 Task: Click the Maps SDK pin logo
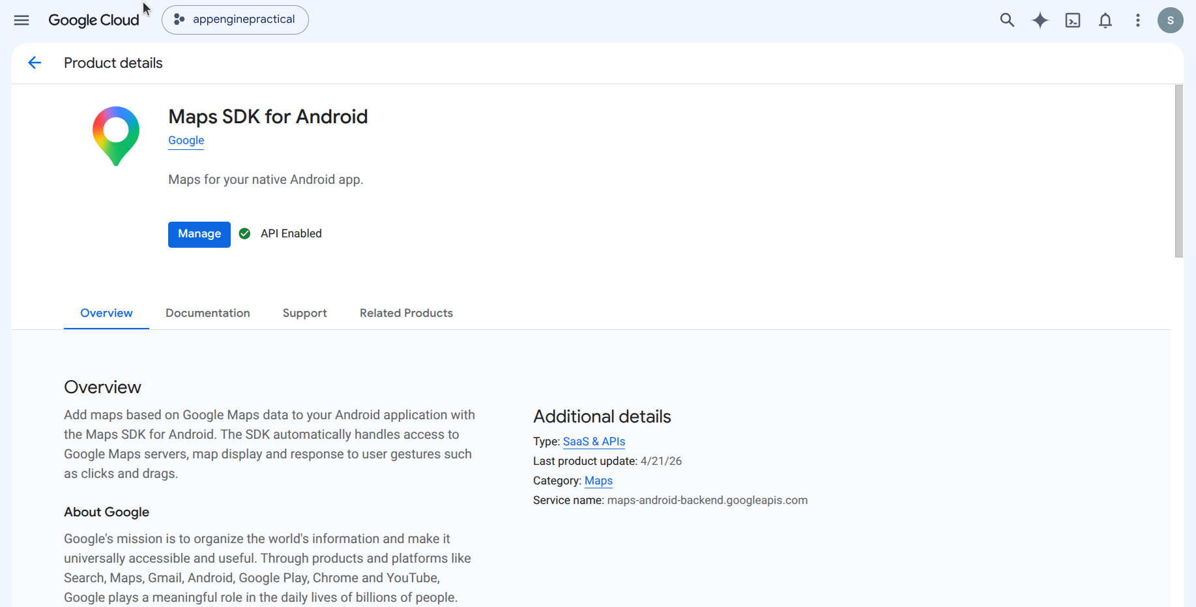116,136
